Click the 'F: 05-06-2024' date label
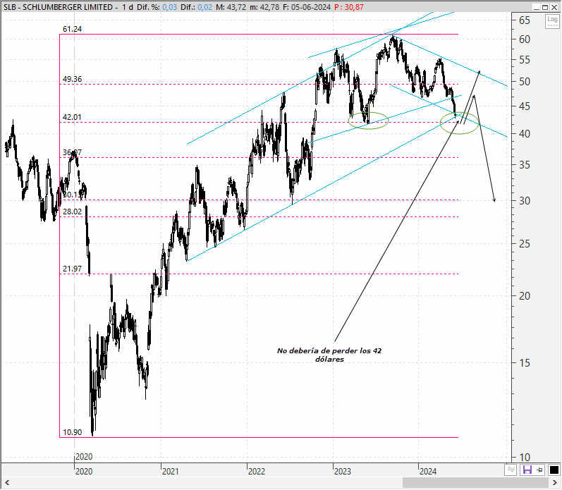The image size is (562, 490). click(307, 7)
